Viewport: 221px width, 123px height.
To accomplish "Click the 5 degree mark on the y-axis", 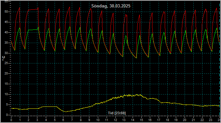I will (x=7, y=105).
